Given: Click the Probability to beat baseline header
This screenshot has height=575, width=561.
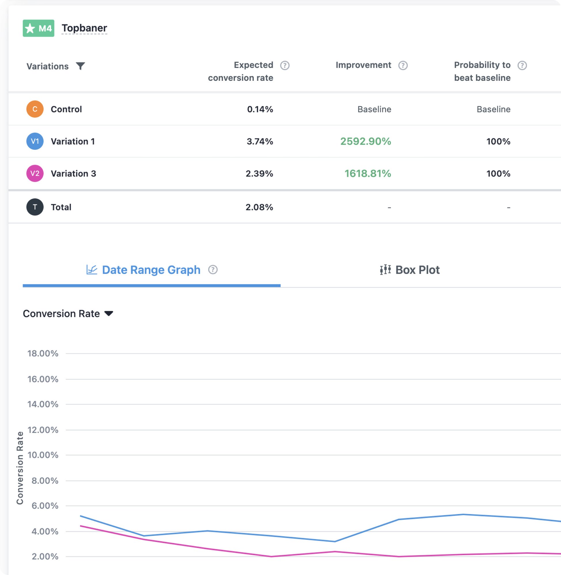Looking at the screenshot, I should [482, 71].
